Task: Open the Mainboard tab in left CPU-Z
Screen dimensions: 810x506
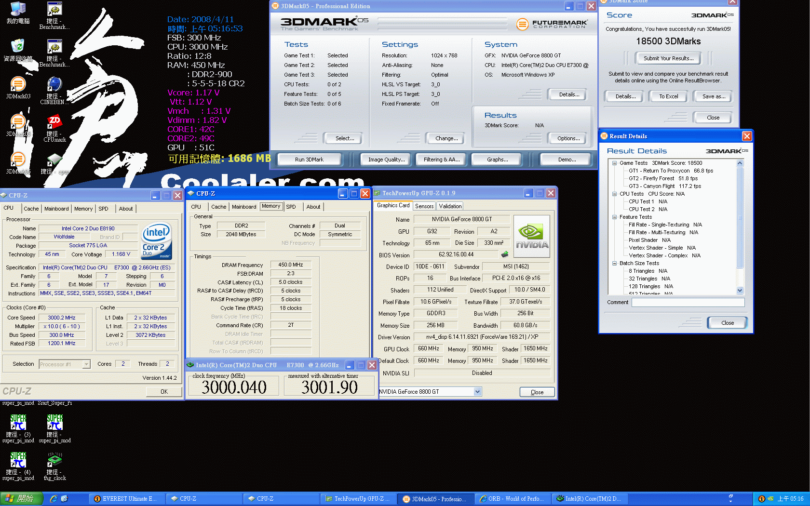Action: (56, 209)
